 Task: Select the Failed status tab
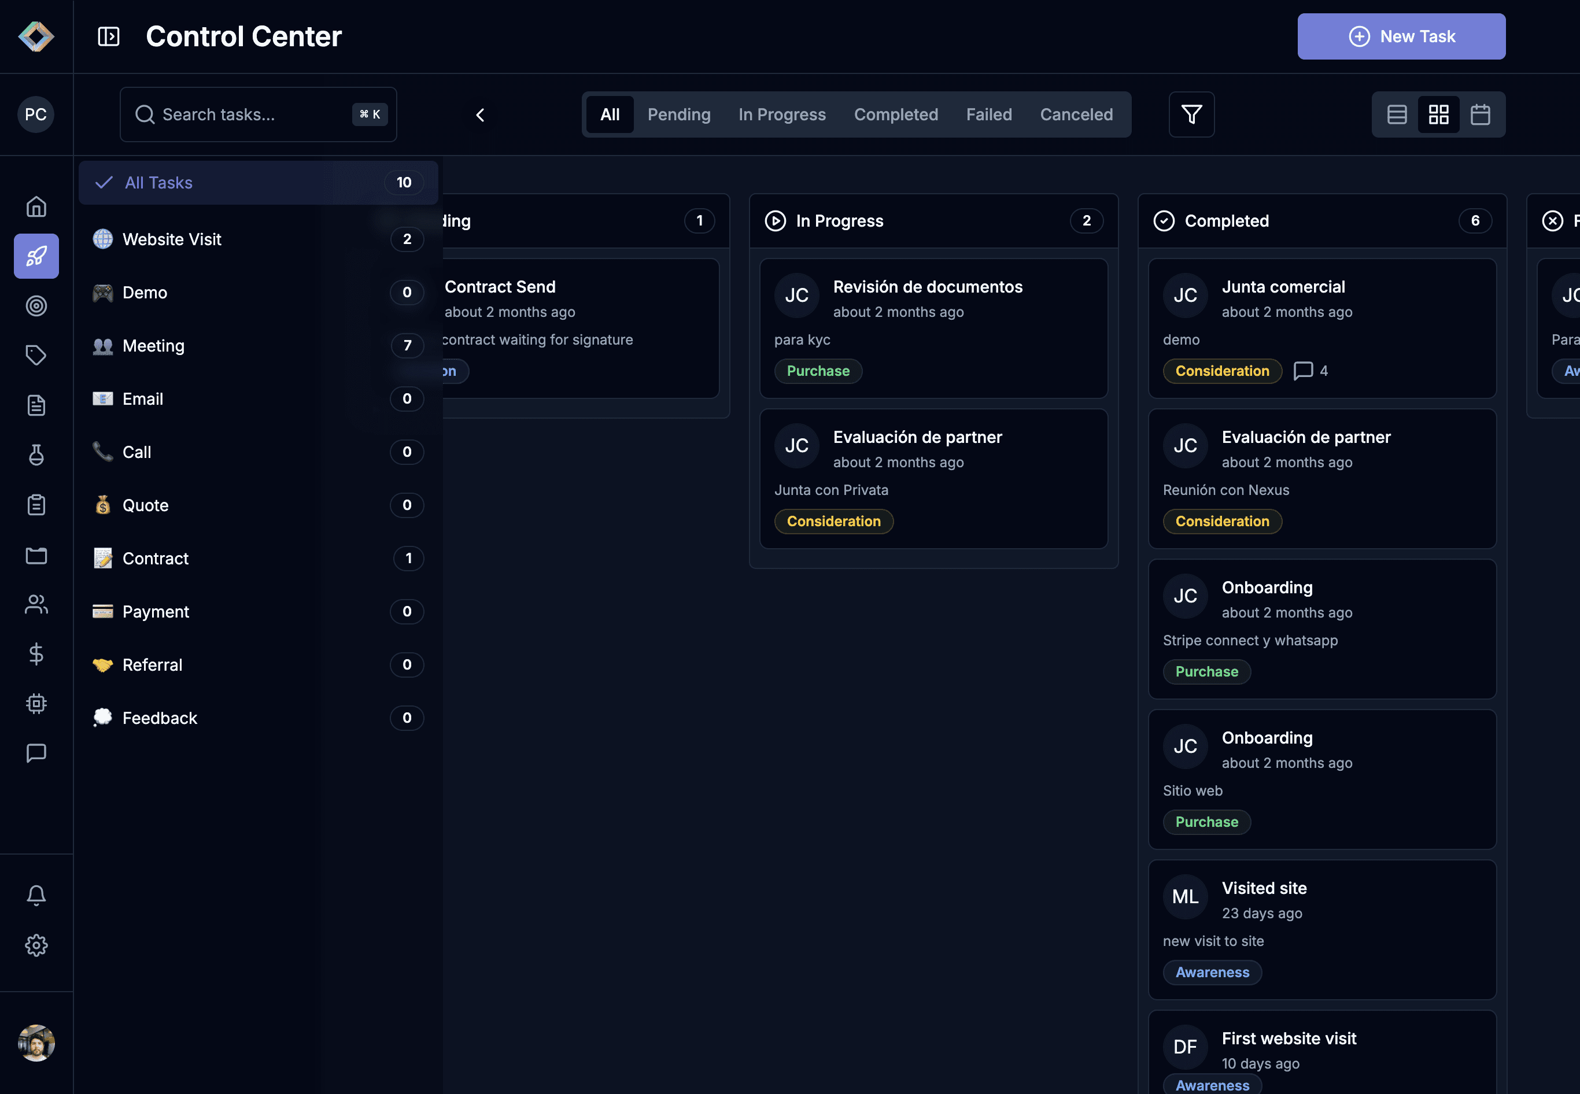click(x=989, y=114)
